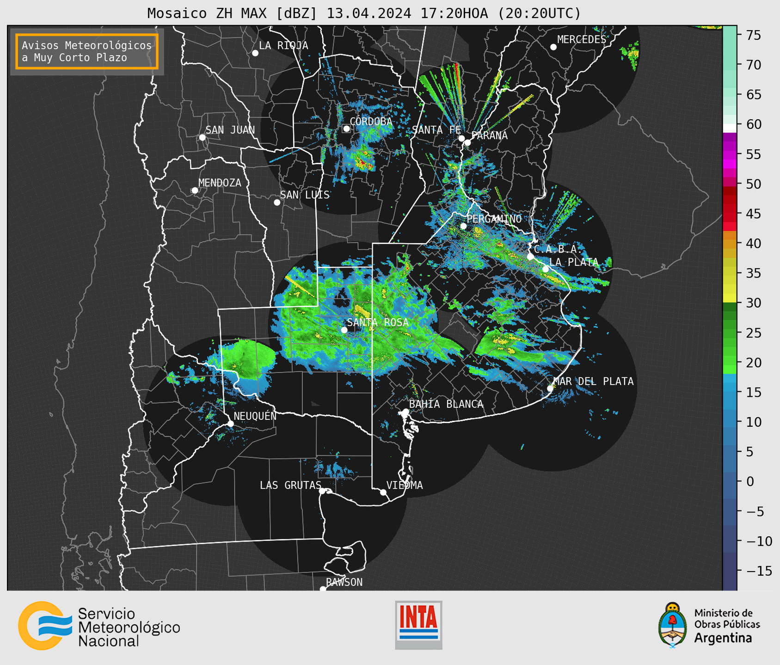Click the INTA logo
Viewport: 780px width, 665px height.
[x=418, y=625]
